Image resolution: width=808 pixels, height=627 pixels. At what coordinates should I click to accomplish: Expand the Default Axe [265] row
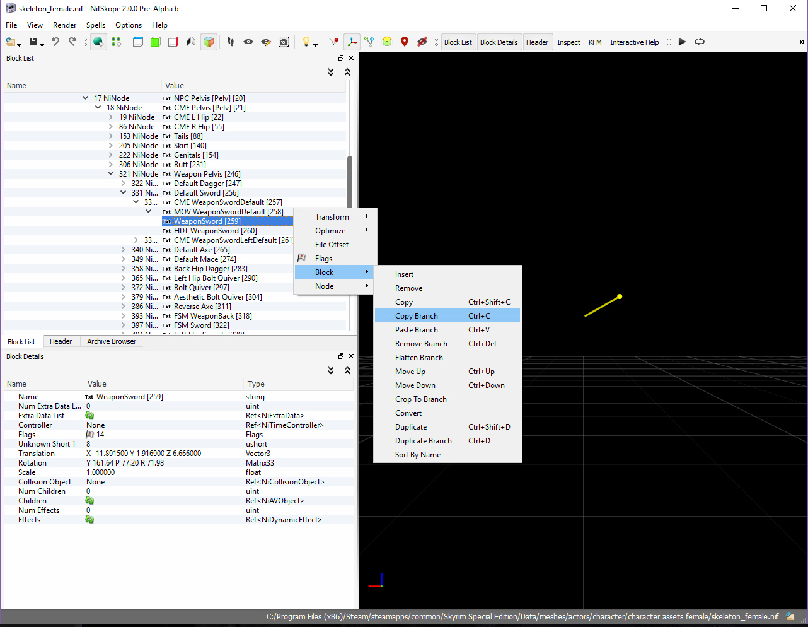click(x=123, y=250)
